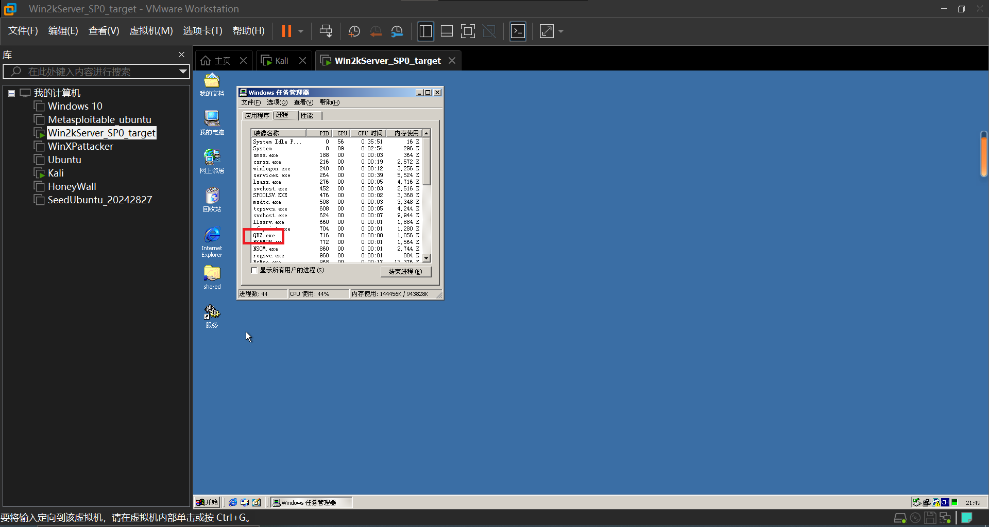Open Task Manager 查看(V) menu

pos(303,102)
